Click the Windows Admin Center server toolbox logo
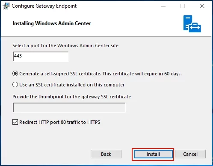Screen dimensions: 213x166 click(x=192, y=24)
